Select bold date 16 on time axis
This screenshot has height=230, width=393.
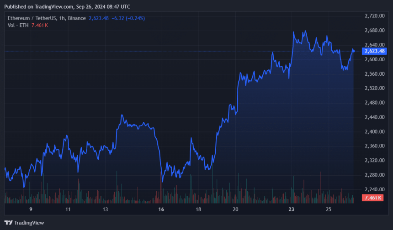click(x=161, y=209)
